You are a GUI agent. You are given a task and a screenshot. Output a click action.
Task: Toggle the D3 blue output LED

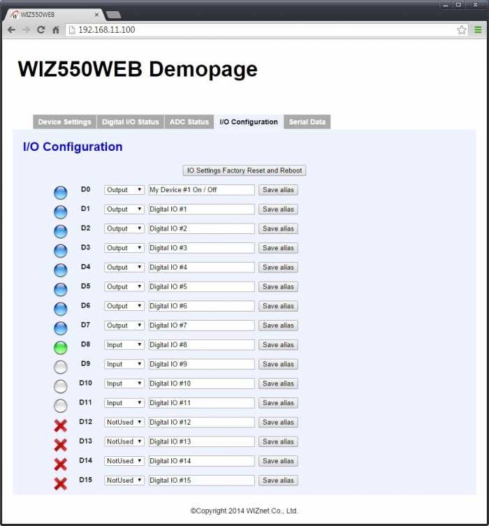(60, 251)
